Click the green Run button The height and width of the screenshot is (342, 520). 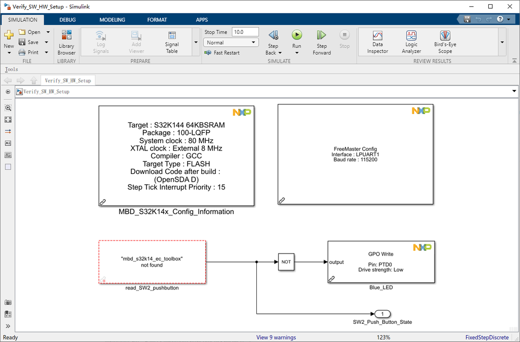click(297, 35)
